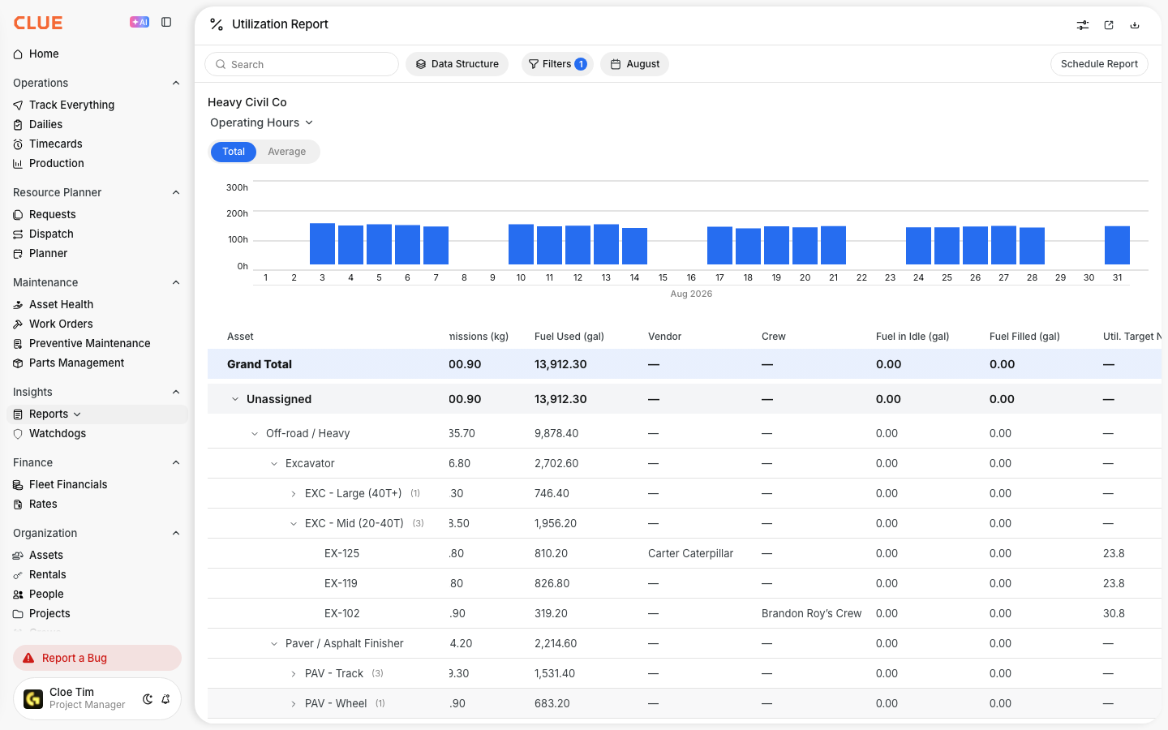Viewport: 1168px width, 730px height.
Task: Open notifications bell icon
Action: coord(165,699)
